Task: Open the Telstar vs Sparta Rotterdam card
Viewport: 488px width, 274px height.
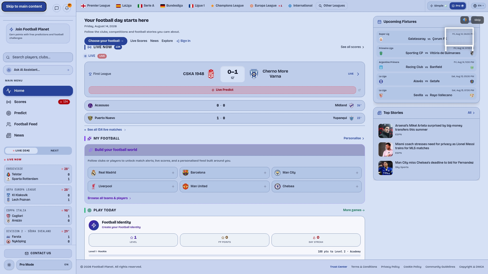Action: click(x=38, y=174)
